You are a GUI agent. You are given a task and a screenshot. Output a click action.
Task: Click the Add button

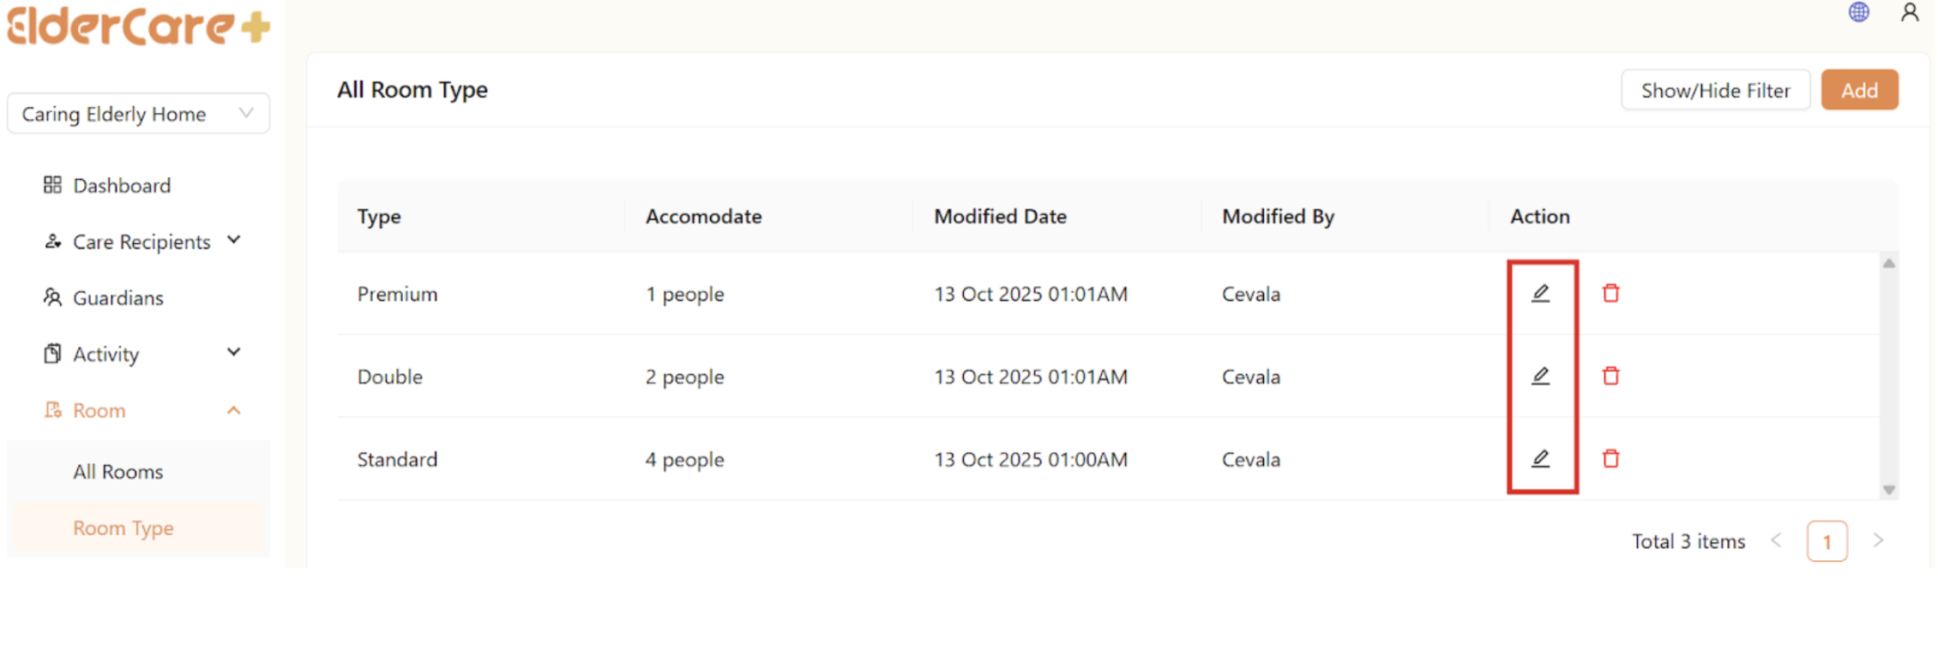click(1858, 91)
